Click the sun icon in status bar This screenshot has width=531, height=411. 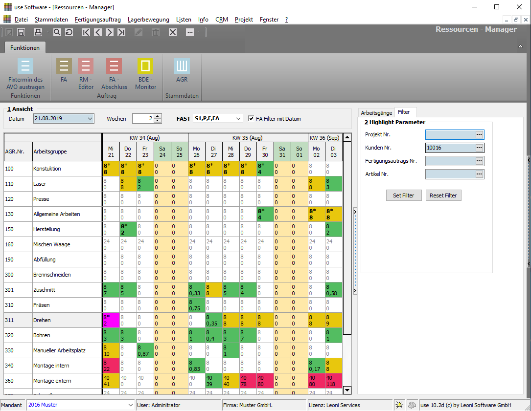point(399,405)
